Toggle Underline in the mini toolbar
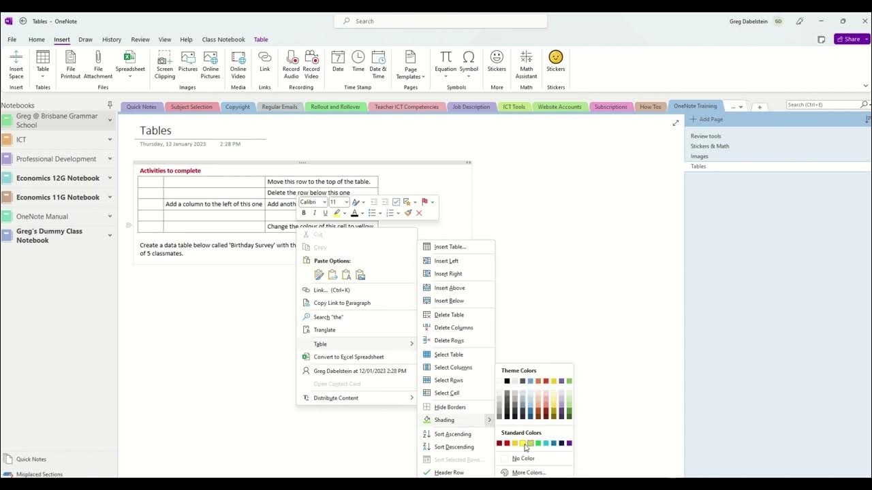This screenshot has width=872, height=490. [x=325, y=213]
